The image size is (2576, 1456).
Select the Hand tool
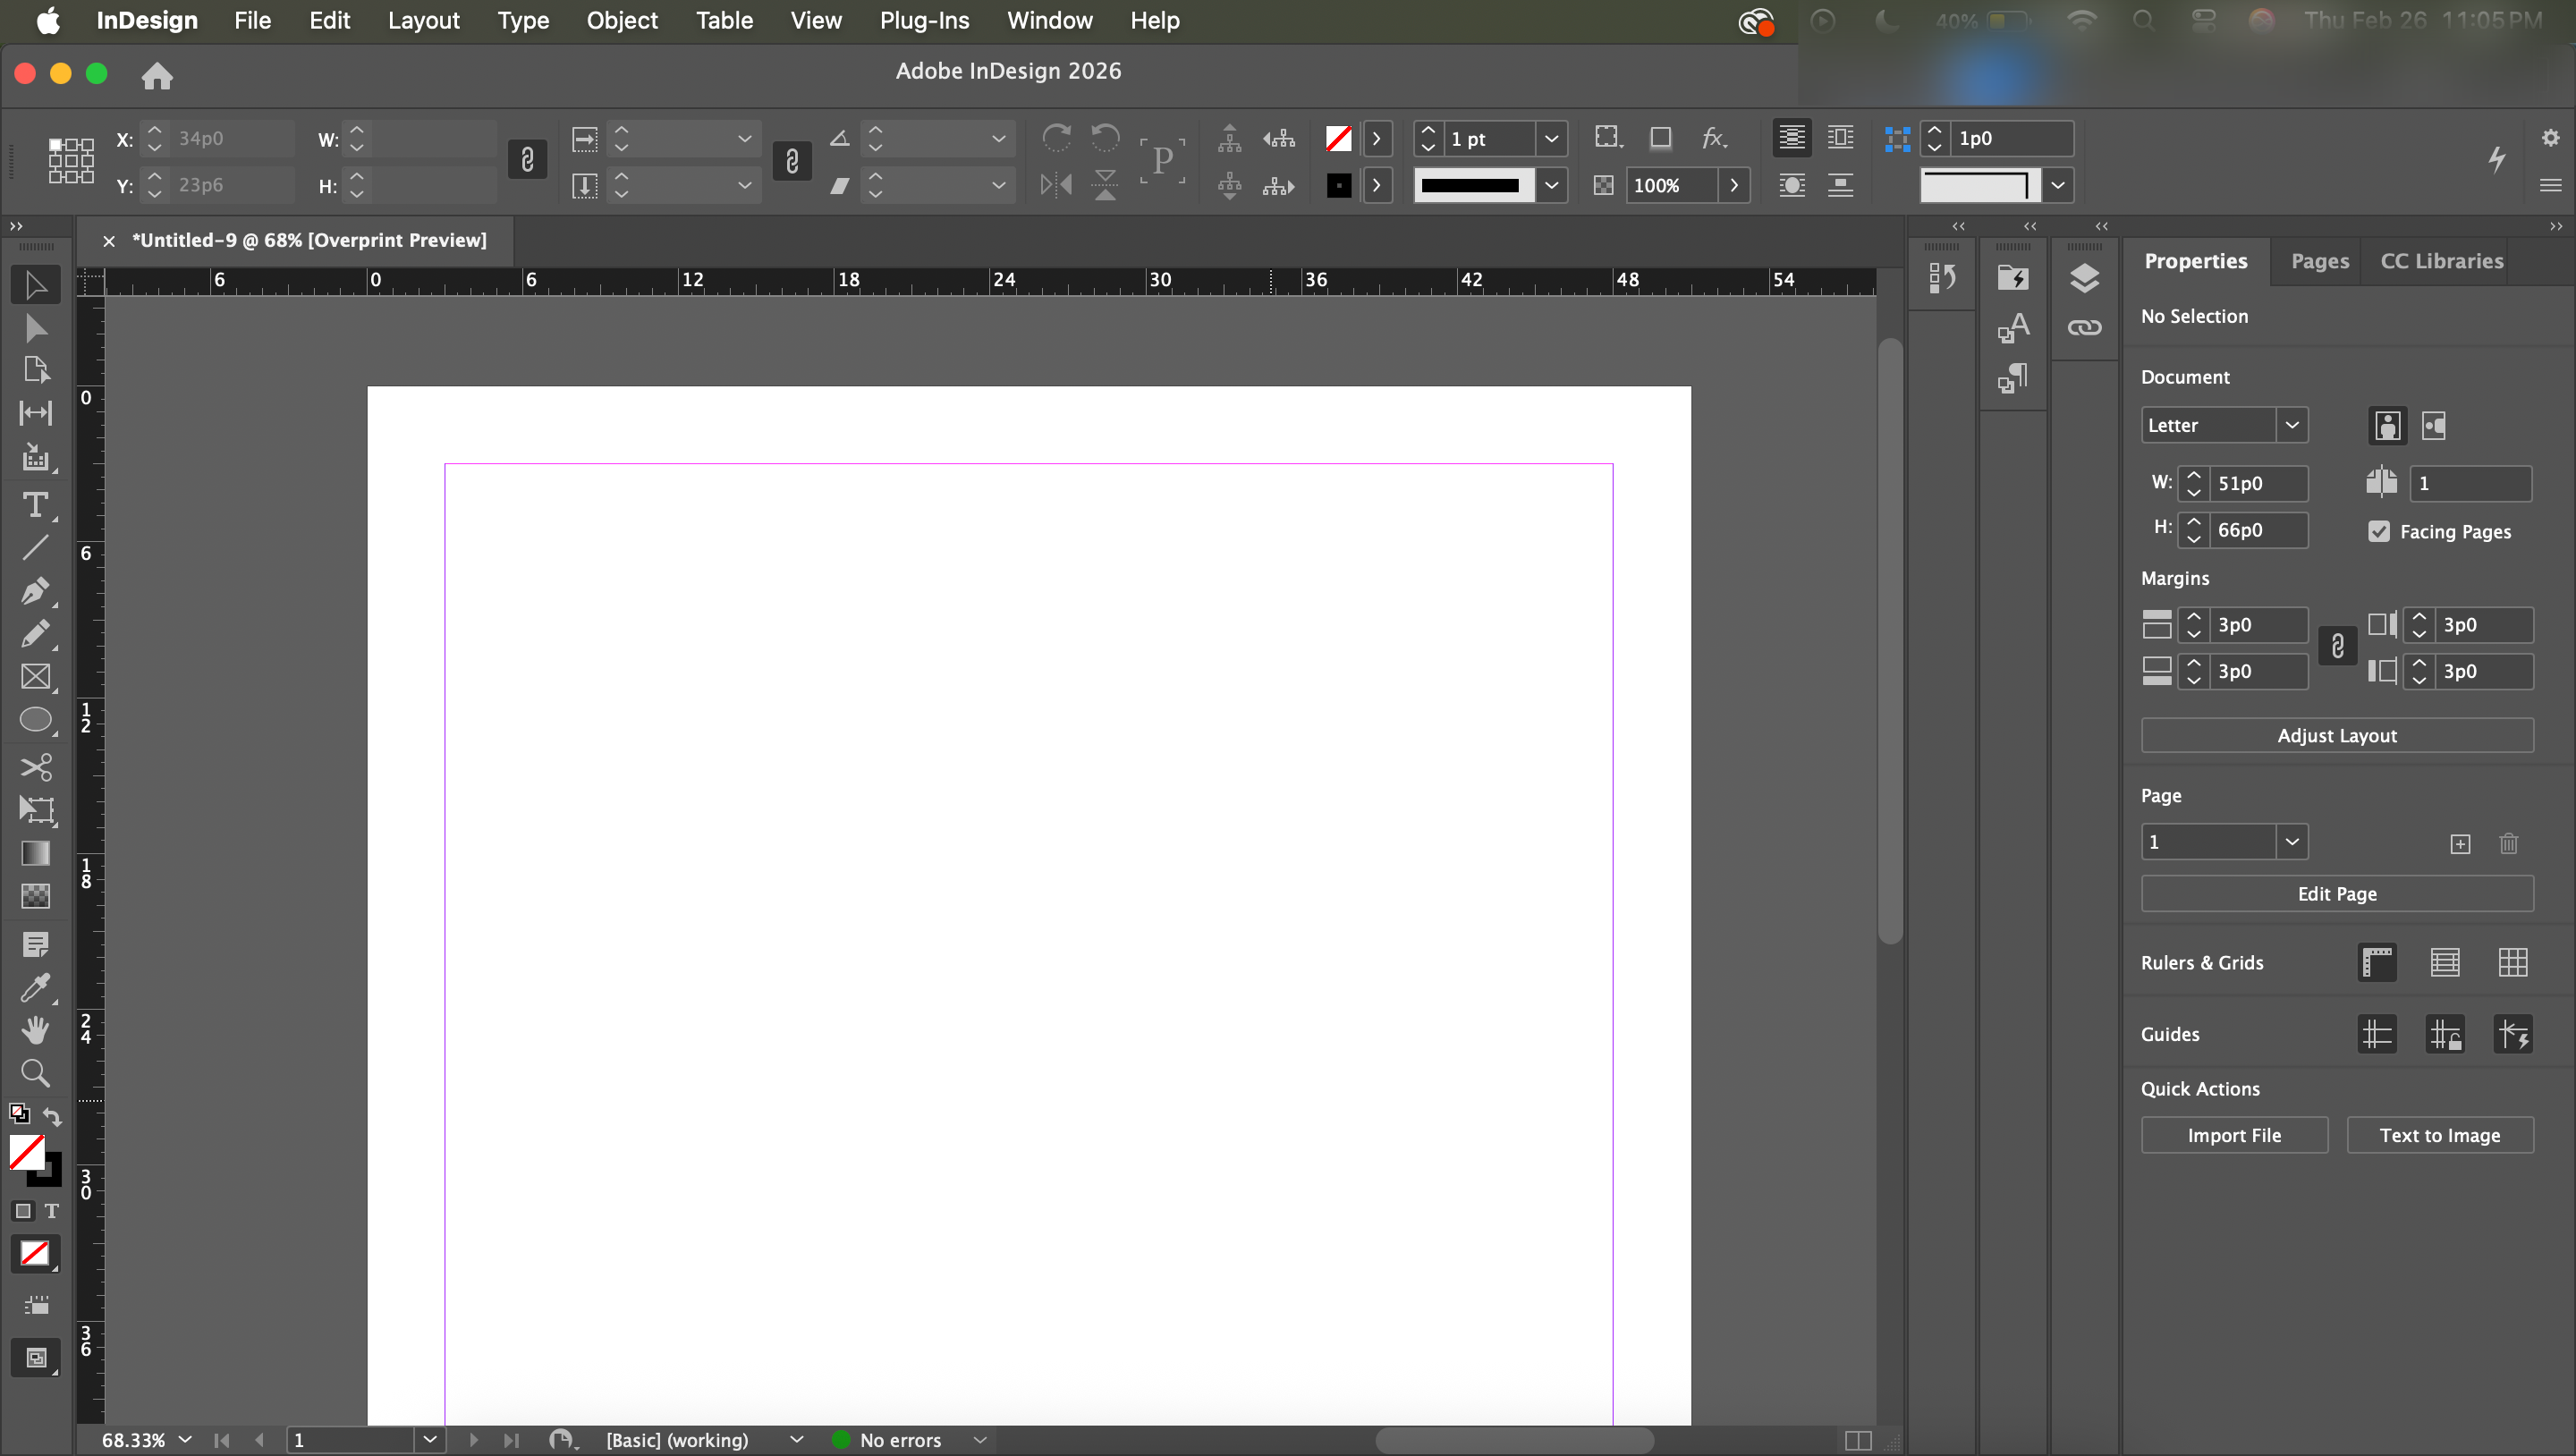point(35,1030)
